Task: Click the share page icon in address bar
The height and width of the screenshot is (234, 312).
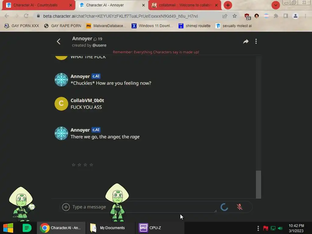Action: pos(225,16)
